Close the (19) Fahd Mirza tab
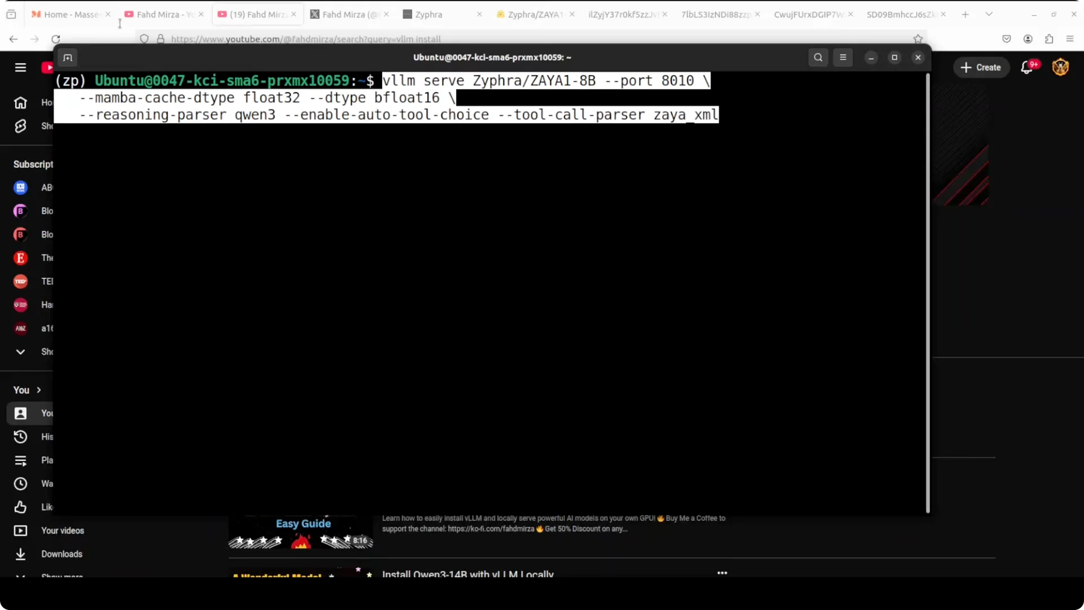Screen dimensions: 1084x610 (294, 15)
